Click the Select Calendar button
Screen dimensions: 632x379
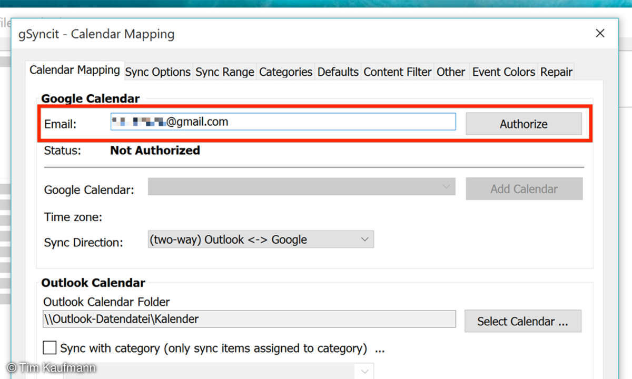(x=522, y=321)
